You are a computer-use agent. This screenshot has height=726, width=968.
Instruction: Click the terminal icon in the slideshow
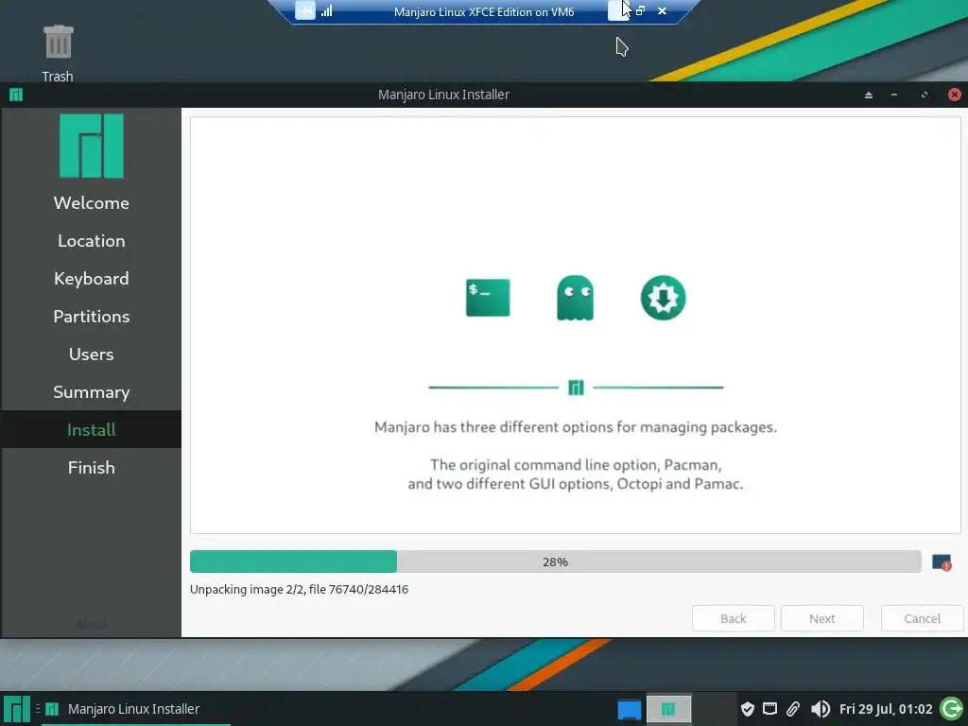point(488,298)
